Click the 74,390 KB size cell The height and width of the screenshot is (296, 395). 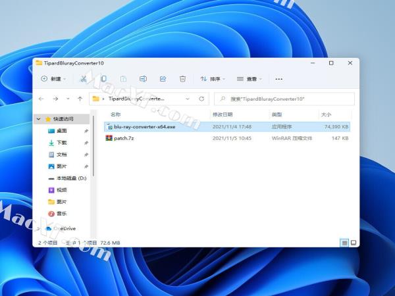(x=336, y=126)
